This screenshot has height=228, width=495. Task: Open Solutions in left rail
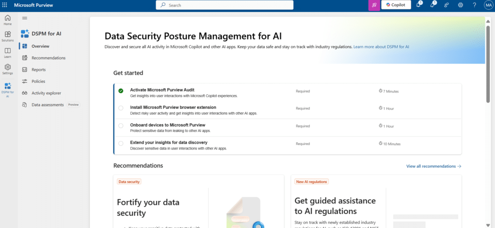click(x=8, y=37)
